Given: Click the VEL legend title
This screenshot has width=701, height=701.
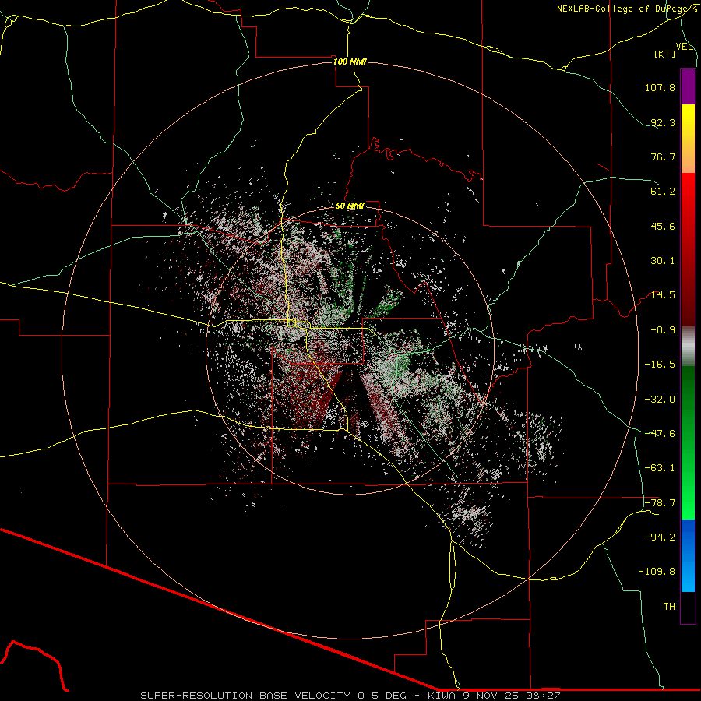Looking at the screenshot, I should point(684,47).
